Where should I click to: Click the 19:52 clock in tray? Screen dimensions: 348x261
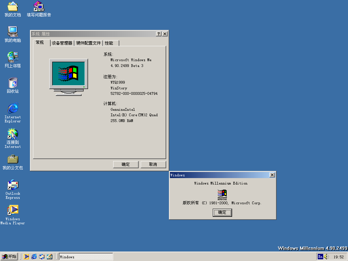[x=339, y=257]
